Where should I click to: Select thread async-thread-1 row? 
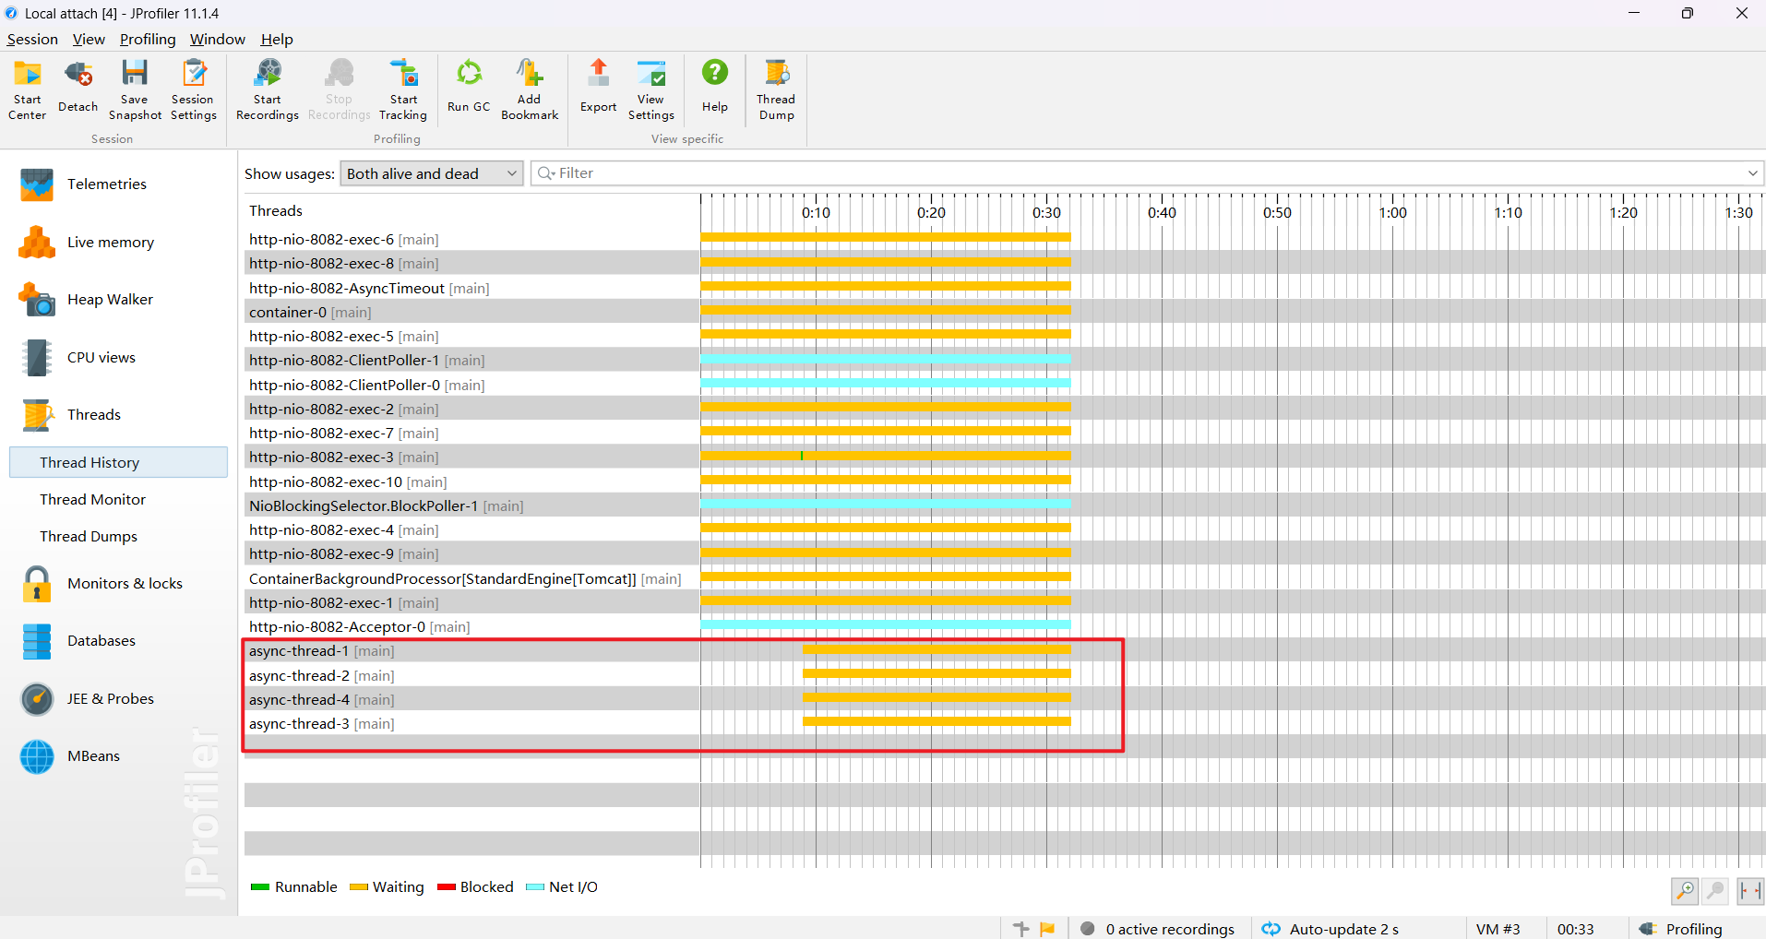click(471, 650)
